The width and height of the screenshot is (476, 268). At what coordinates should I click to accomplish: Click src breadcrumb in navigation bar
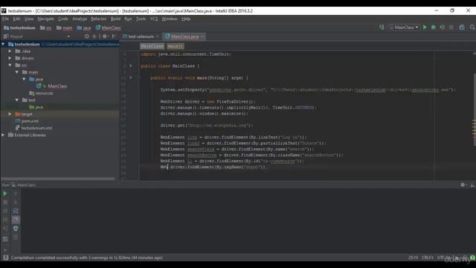[x=46, y=28]
